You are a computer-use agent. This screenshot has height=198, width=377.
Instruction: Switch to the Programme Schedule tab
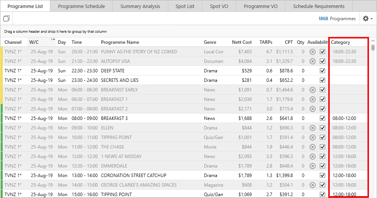click(x=81, y=6)
